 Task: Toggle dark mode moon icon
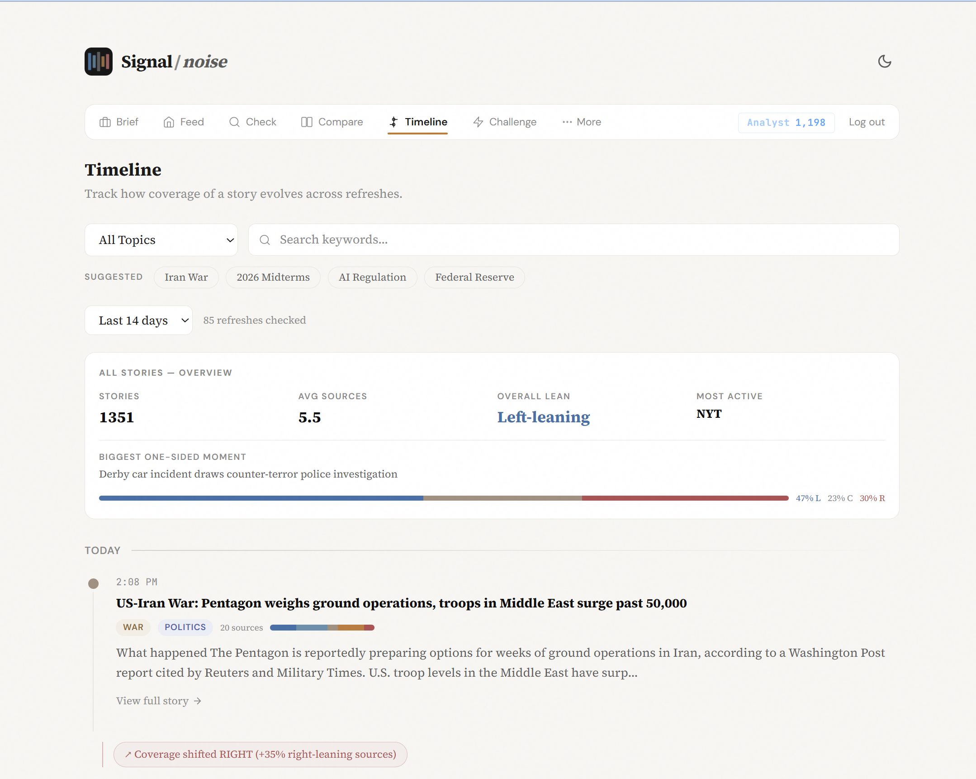[x=884, y=61]
